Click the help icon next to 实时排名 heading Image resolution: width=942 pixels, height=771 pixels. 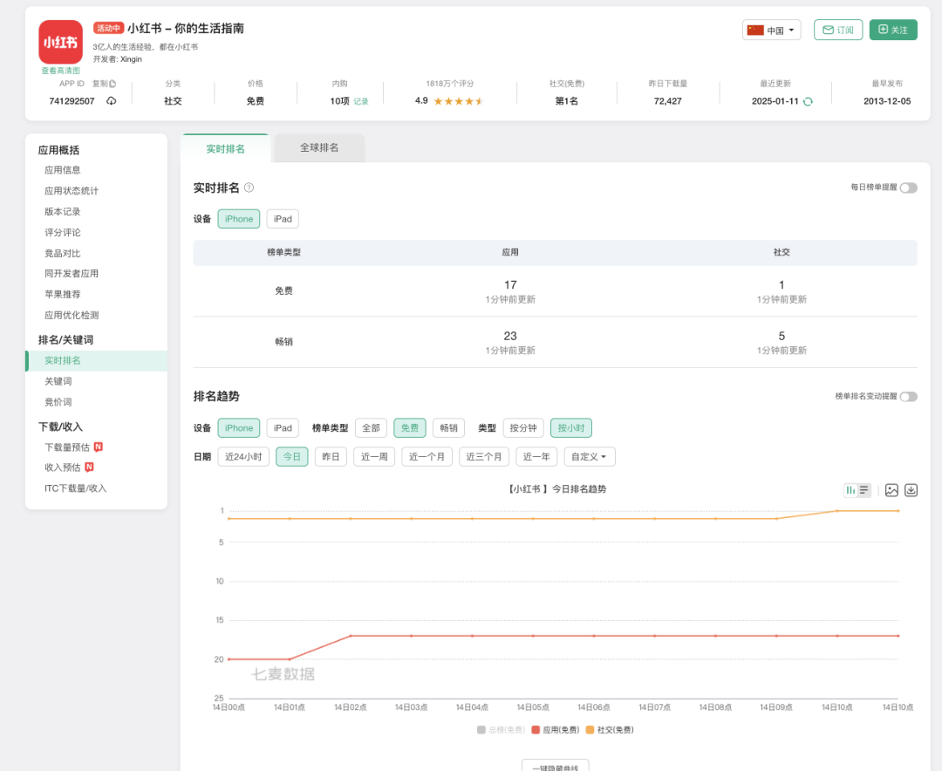coord(249,188)
